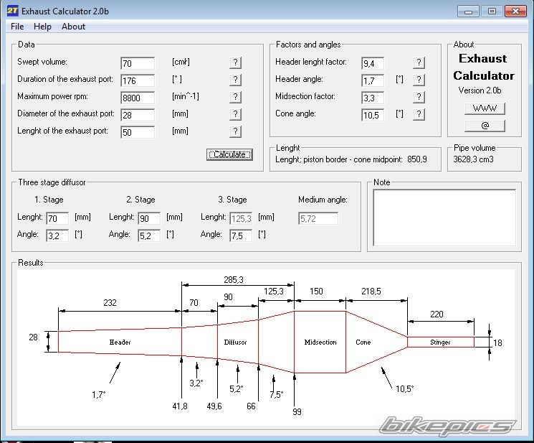The width and height of the screenshot is (534, 443).
Task: Show help for Swept volume
Action: 235,62
